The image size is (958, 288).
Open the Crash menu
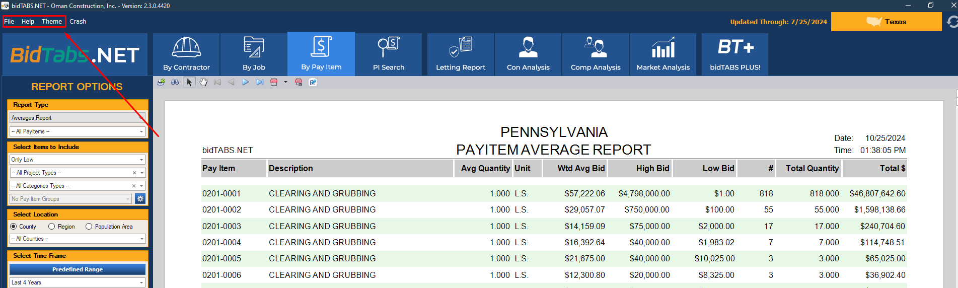click(78, 22)
